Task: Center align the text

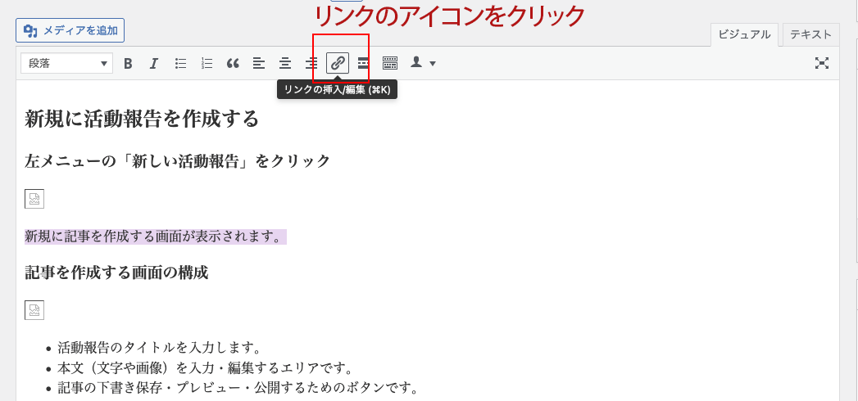Action: pyautogui.click(x=285, y=63)
